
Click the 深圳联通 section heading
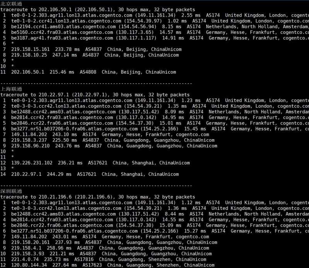[x=11, y=191]
